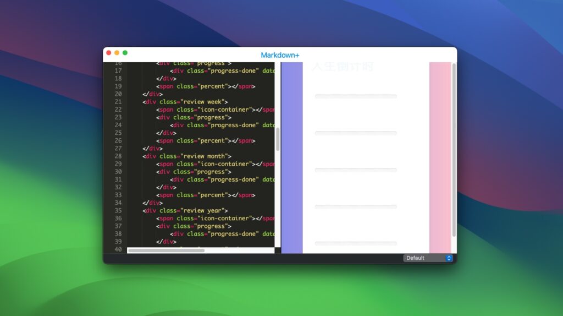The width and height of the screenshot is (563, 316).
Task: Click line number 24 in the gutter
Action: 118,125
